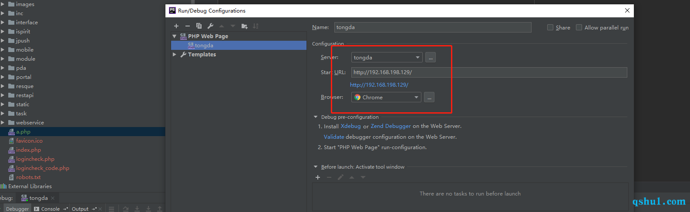
Task: Click the a.php file icon
Action: (x=11, y=132)
